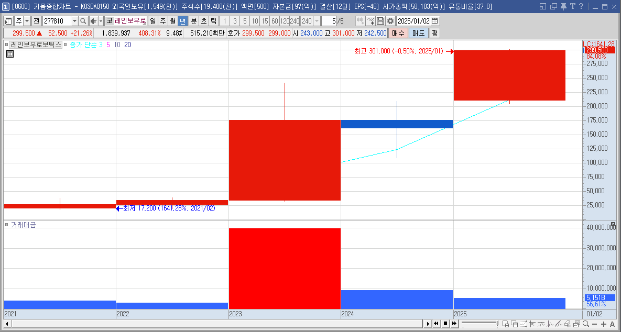Click the speaker sound alert icon
Screen dimensions: 621x332
(93, 21)
